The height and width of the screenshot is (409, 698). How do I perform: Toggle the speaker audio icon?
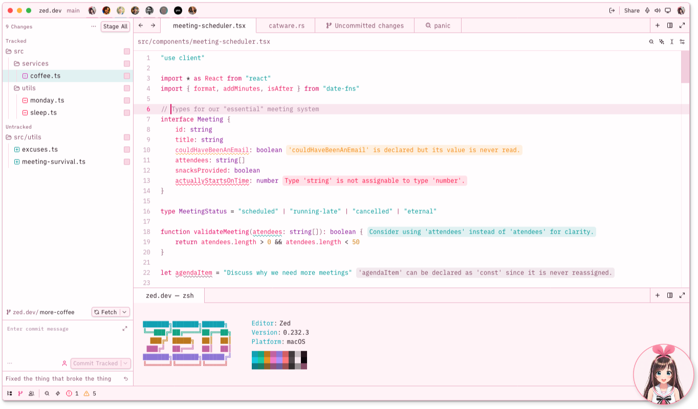658,10
